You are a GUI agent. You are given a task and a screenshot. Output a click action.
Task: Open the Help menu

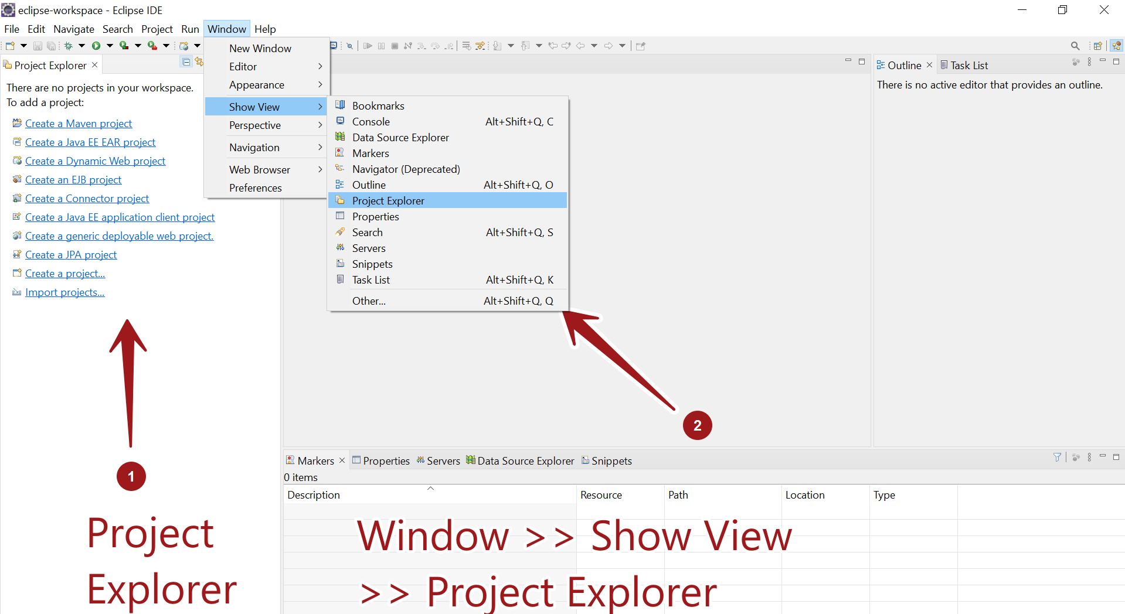point(265,29)
